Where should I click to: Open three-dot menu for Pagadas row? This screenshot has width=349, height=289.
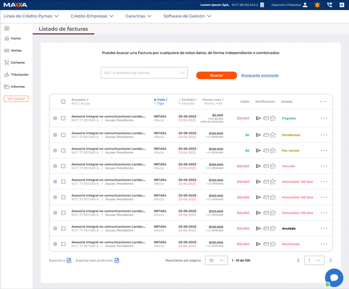point(324,118)
